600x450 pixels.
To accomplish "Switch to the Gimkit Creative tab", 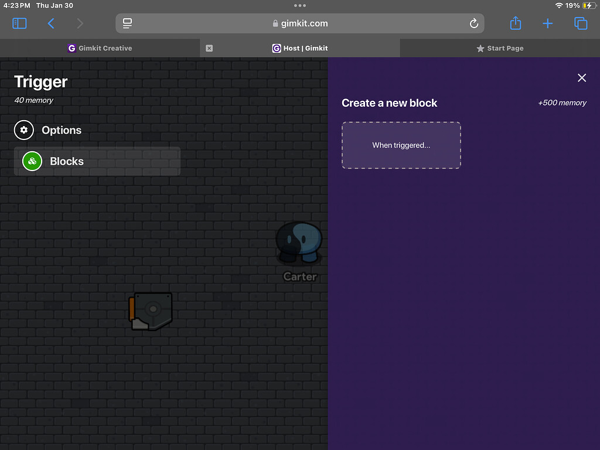I will coord(100,48).
